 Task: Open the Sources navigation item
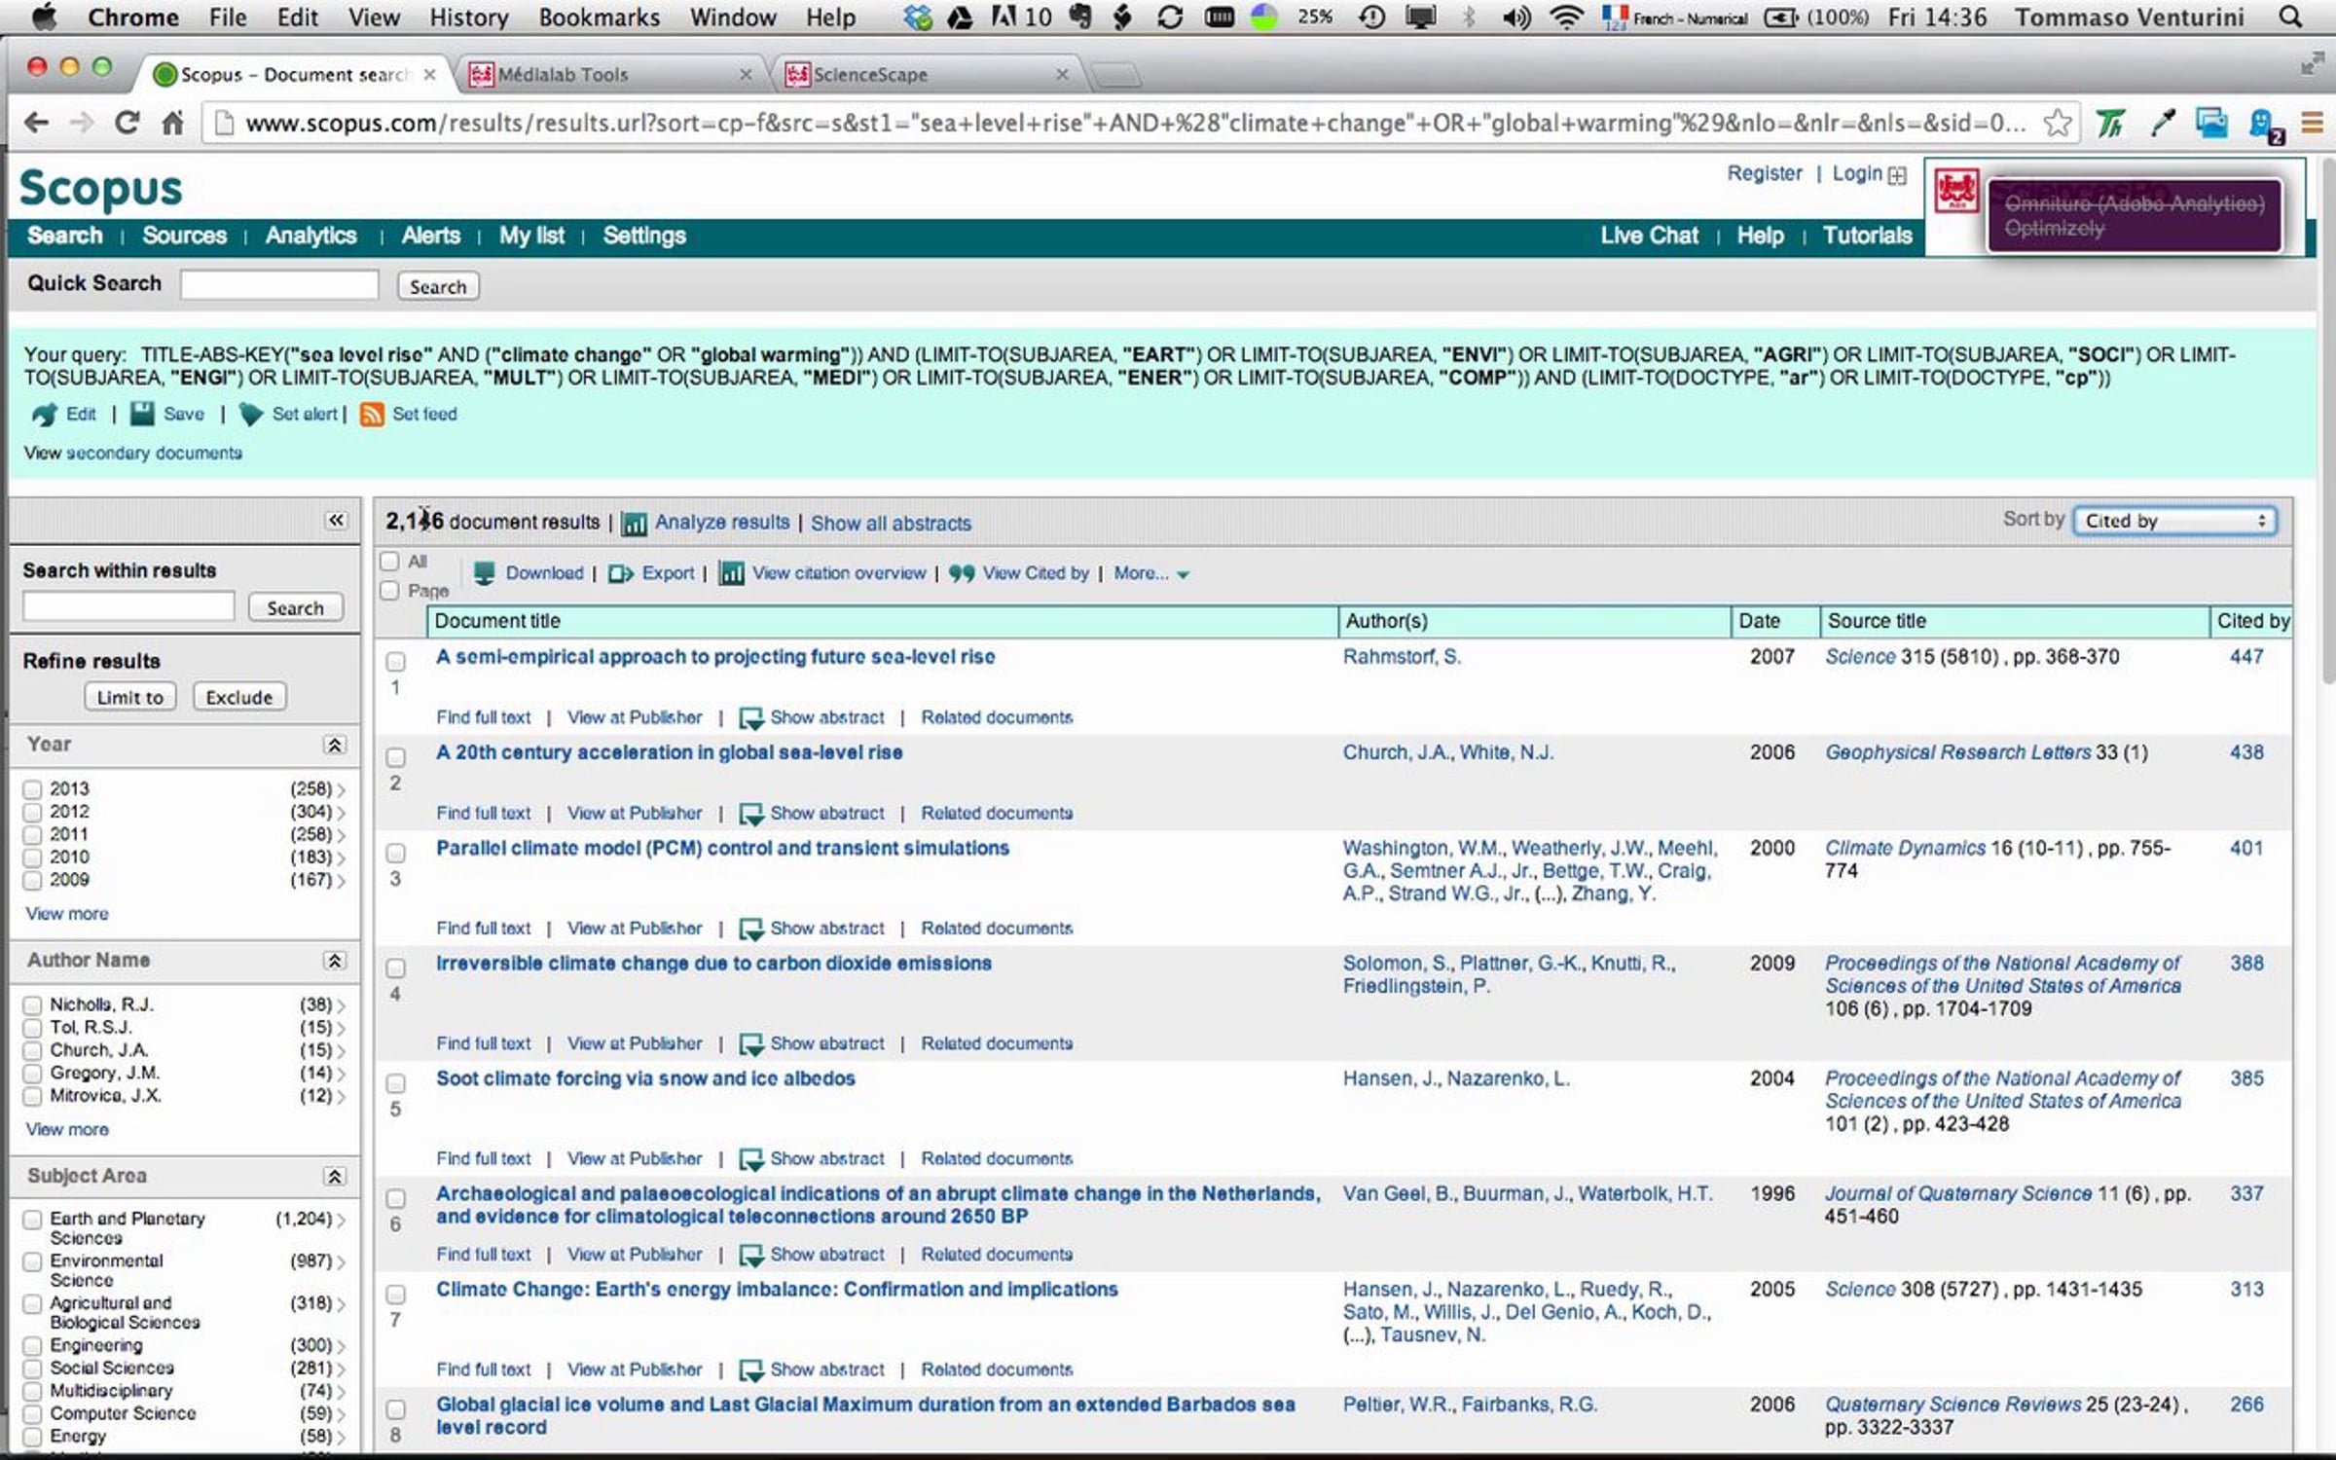click(184, 236)
